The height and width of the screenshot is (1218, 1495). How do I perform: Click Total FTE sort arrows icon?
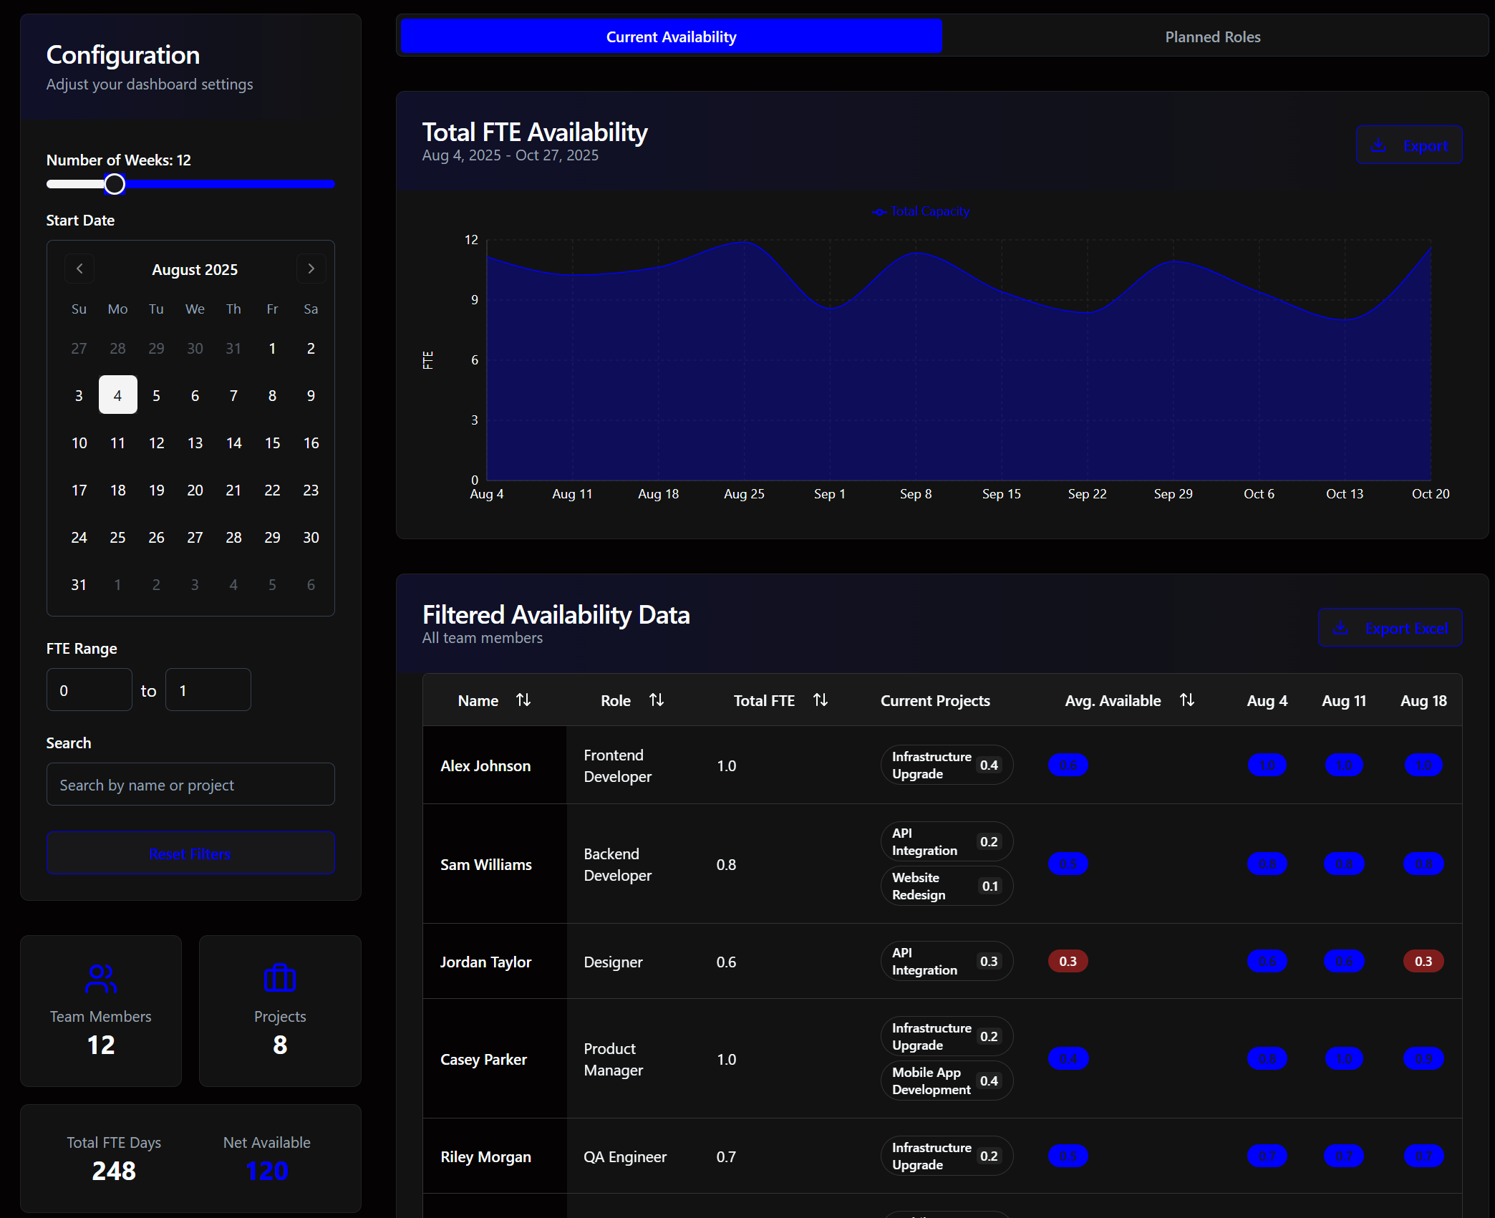coord(821,700)
